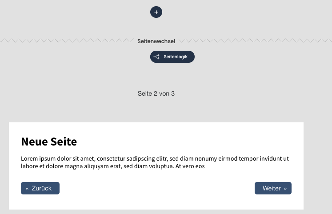Select the 'Neue Seite' heading
The image size is (332, 214).
[49, 141]
